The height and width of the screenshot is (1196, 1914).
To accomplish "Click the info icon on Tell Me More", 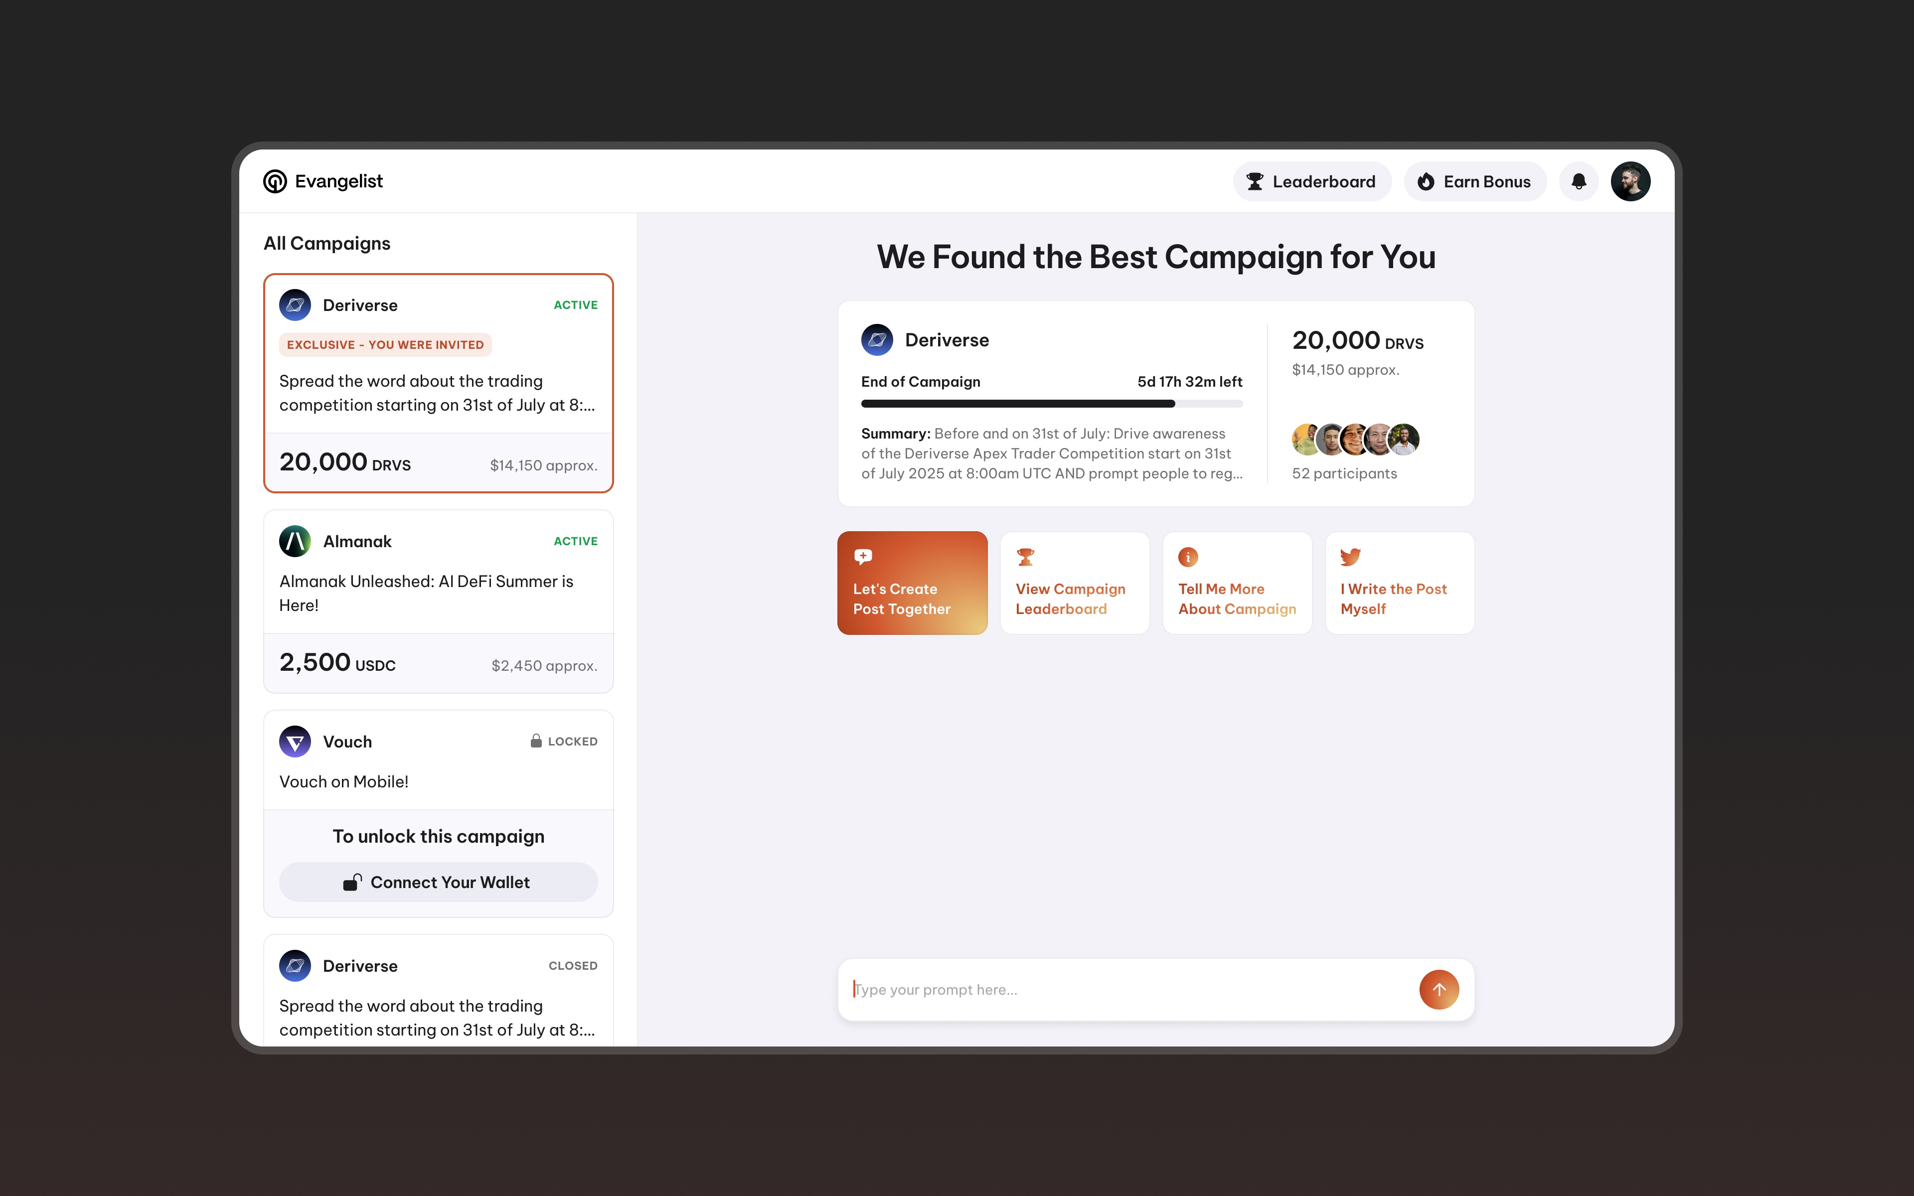I will 1188,557.
